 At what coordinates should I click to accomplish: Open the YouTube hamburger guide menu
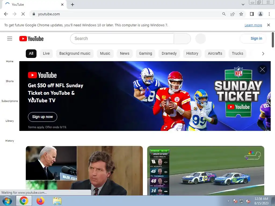[10, 39]
